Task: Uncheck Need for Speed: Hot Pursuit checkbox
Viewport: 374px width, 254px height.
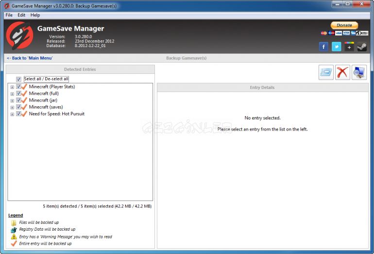Action: coord(18,114)
